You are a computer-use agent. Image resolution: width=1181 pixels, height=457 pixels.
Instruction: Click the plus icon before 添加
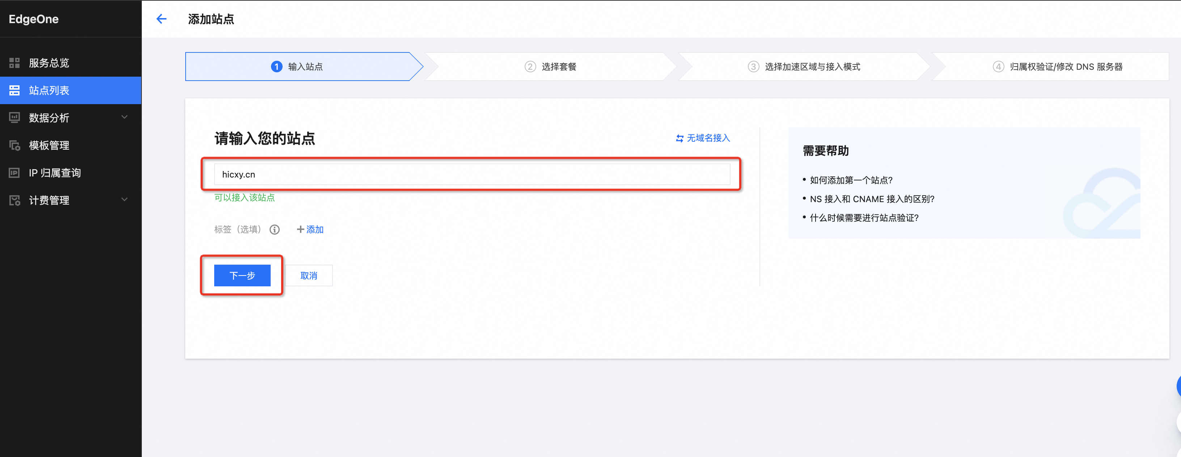coord(300,229)
